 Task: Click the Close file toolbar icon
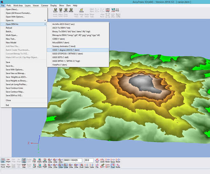[x=81, y=11]
